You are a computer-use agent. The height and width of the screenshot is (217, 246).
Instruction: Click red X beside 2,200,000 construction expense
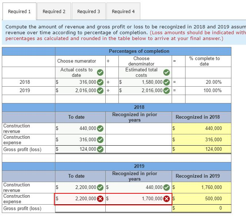coord(100,199)
